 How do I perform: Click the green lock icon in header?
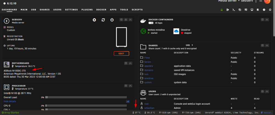pyautogui.click(x=222, y=10)
